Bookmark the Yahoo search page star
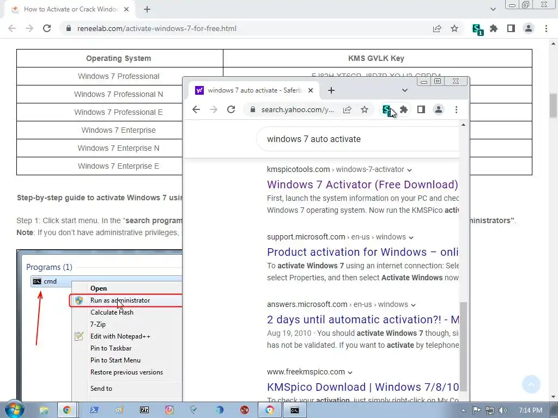Screen dimensions: 558x418 365,109
